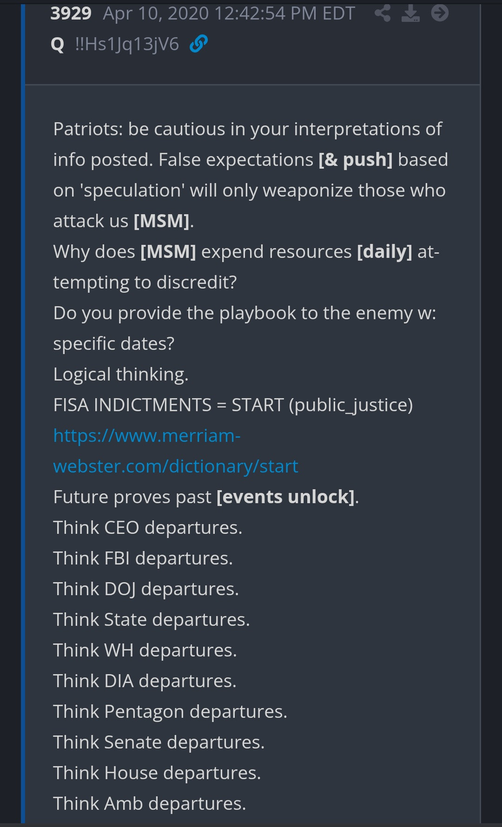Click the share icon in the post header
502x827 pixels.
pyautogui.click(x=383, y=13)
